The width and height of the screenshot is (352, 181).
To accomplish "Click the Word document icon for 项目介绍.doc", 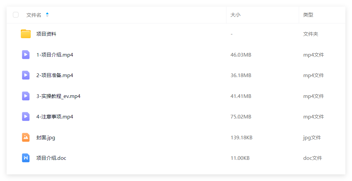I will (x=25, y=158).
